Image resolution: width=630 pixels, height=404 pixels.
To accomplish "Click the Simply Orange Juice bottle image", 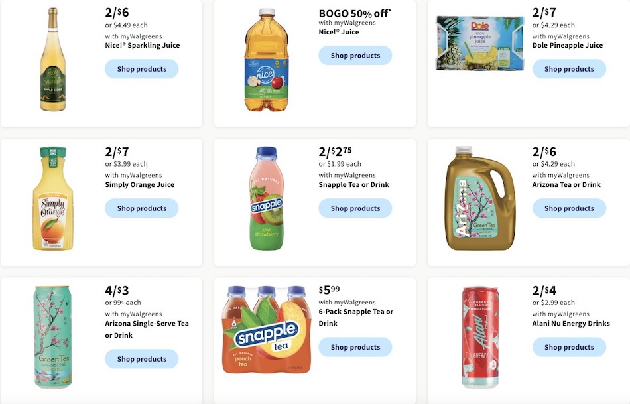I will click(x=52, y=199).
